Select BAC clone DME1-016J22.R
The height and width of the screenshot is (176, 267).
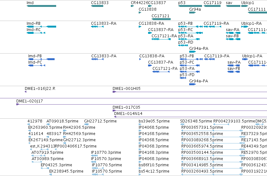25,92
